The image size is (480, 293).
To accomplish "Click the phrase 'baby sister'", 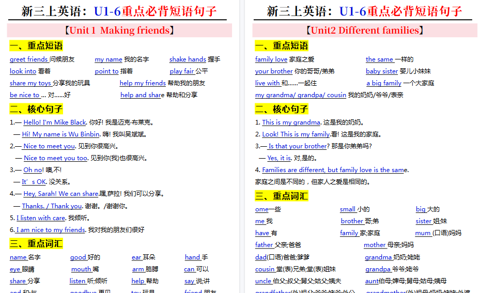I will click(x=382, y=71).
